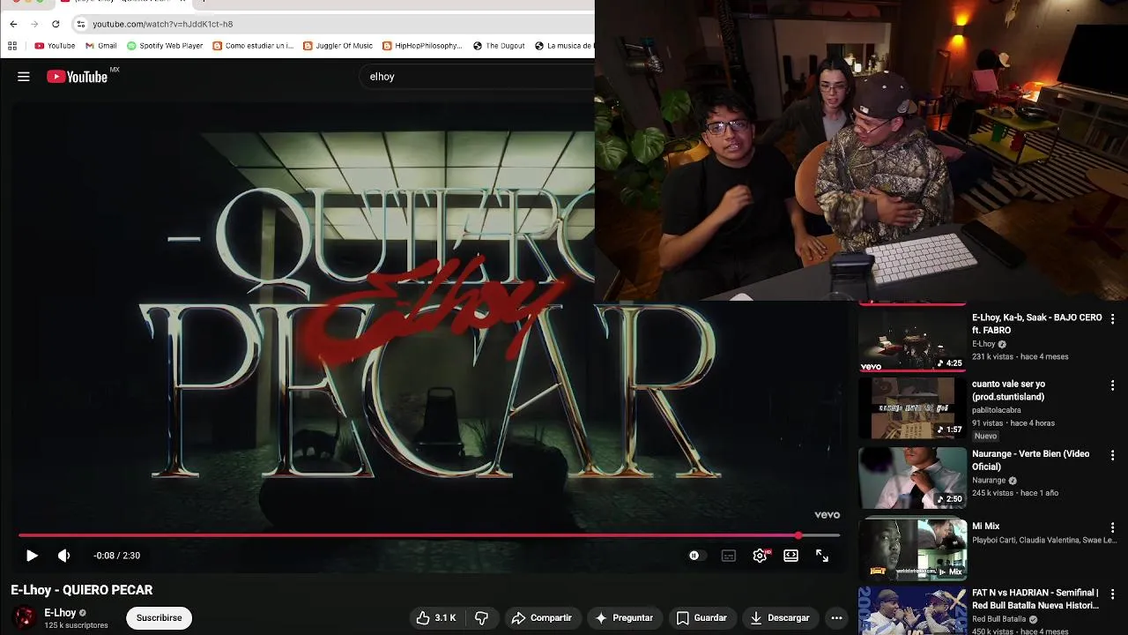Click the browser back arrow
1128x635 pixels.
(13, 24)
